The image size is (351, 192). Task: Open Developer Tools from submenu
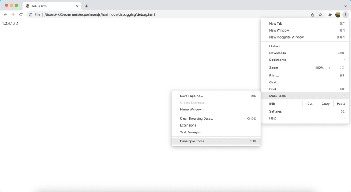(x=216, y=141)
